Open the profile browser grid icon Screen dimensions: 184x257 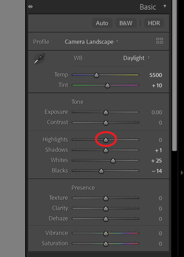(159, 41)
